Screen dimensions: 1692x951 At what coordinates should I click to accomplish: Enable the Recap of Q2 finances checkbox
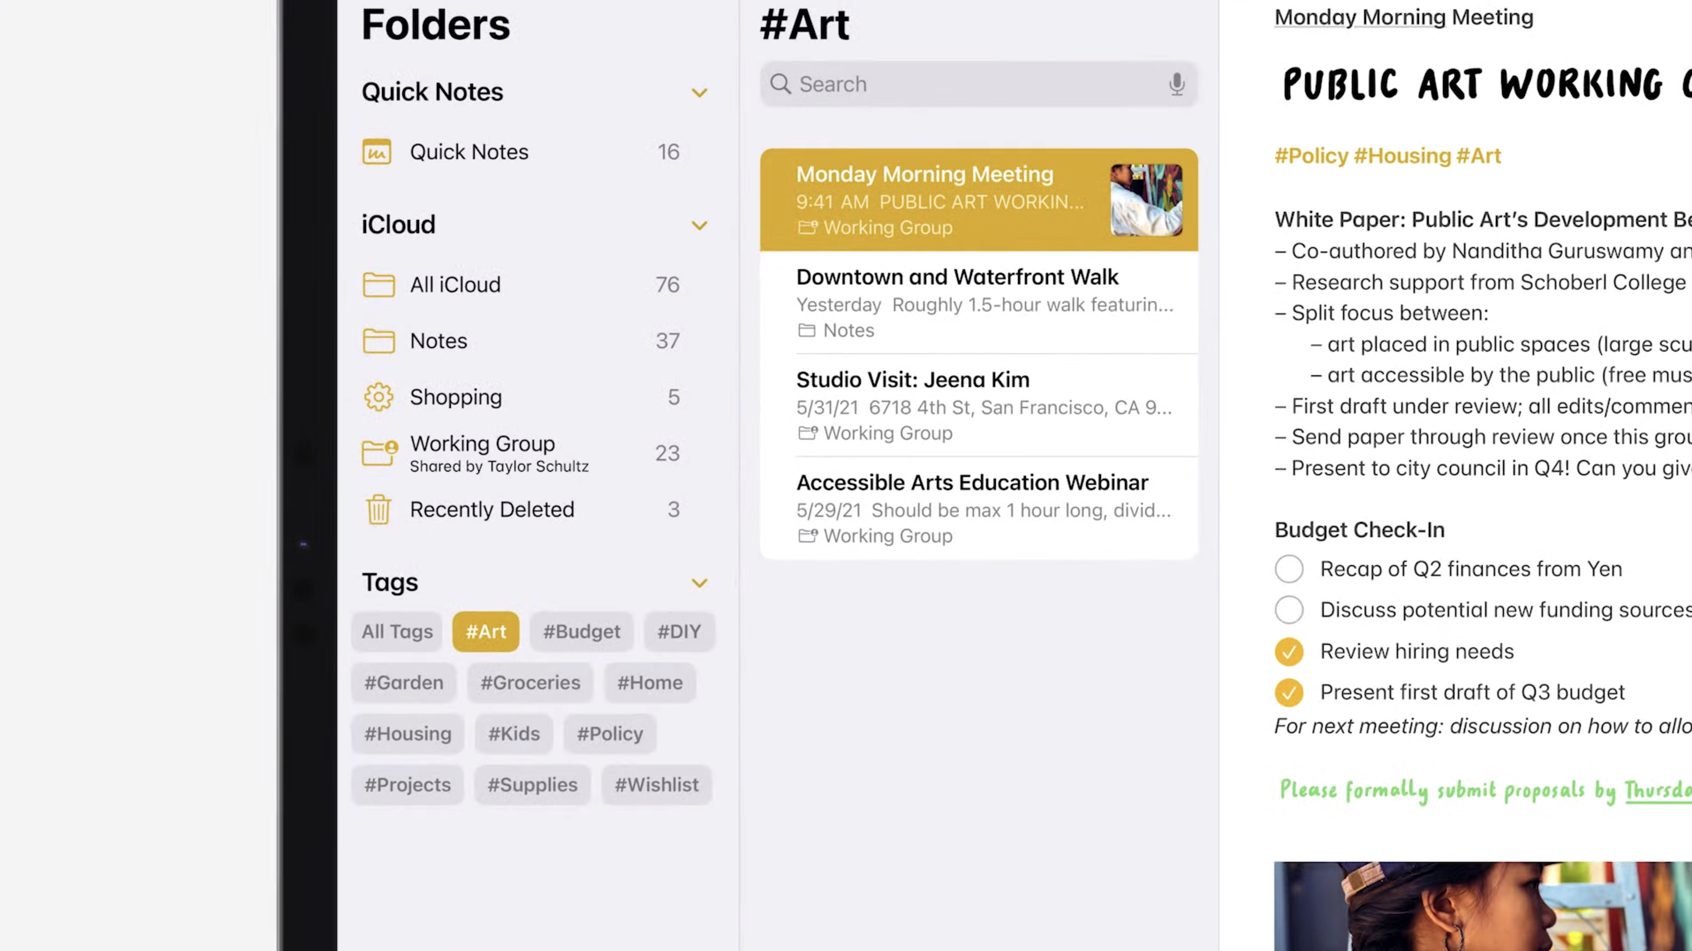click(x=1289, y=568)
